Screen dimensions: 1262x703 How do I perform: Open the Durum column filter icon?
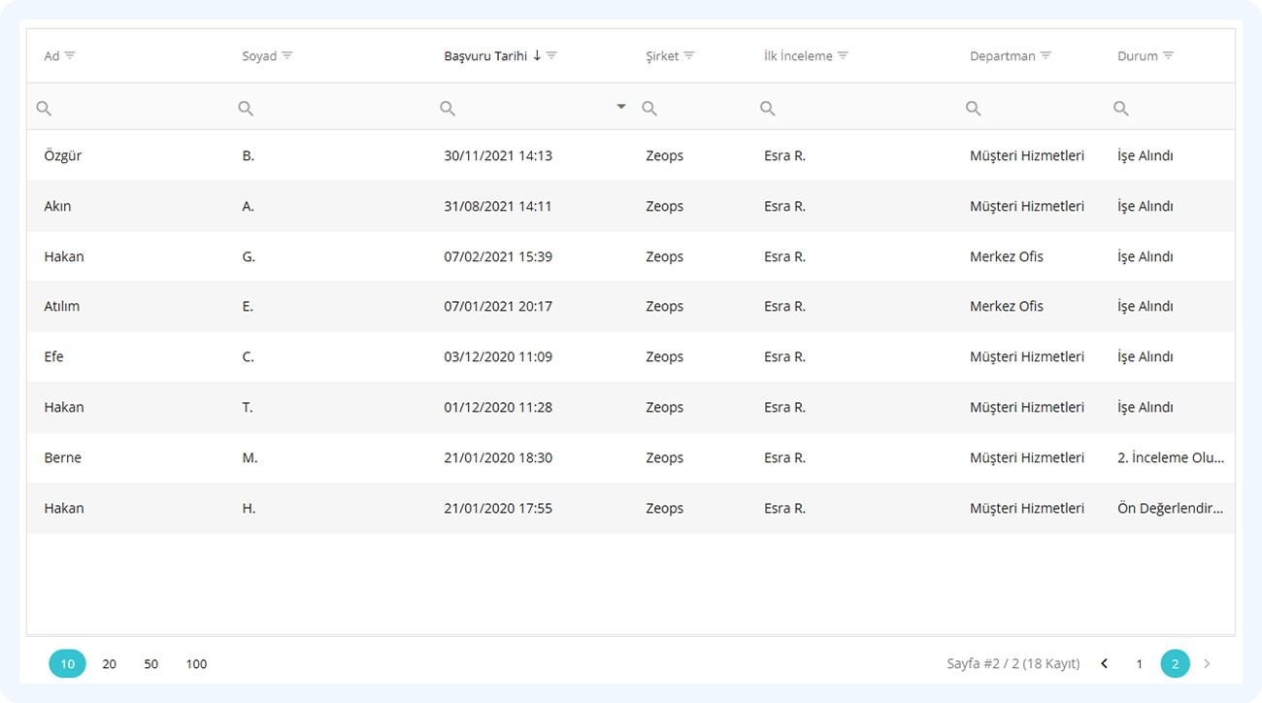click(1168, 56)
